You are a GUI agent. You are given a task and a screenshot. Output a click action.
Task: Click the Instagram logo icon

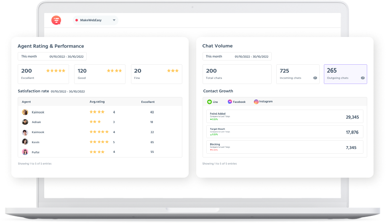[256, 102]
